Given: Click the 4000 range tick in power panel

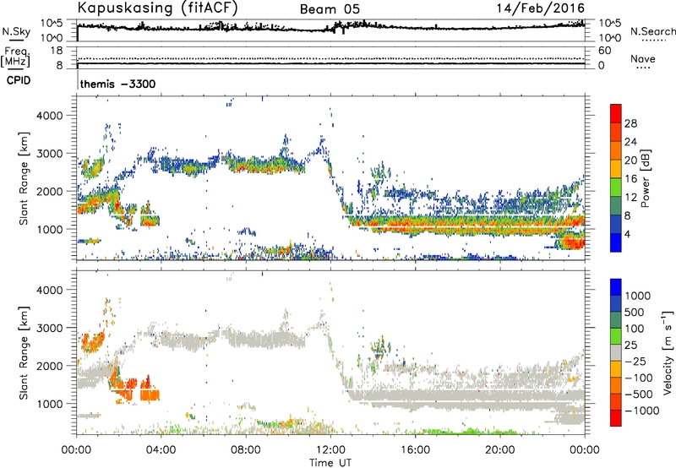Looking at the screenshot, I should [49, 116].
